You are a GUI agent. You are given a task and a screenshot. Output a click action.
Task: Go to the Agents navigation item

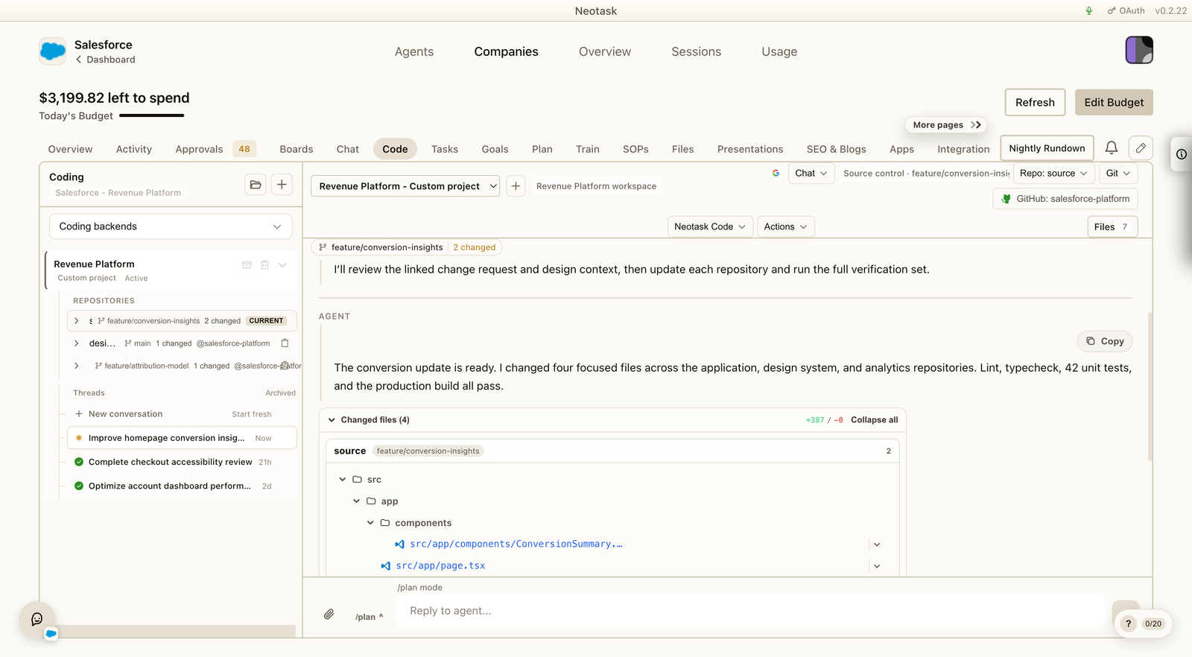414,51
